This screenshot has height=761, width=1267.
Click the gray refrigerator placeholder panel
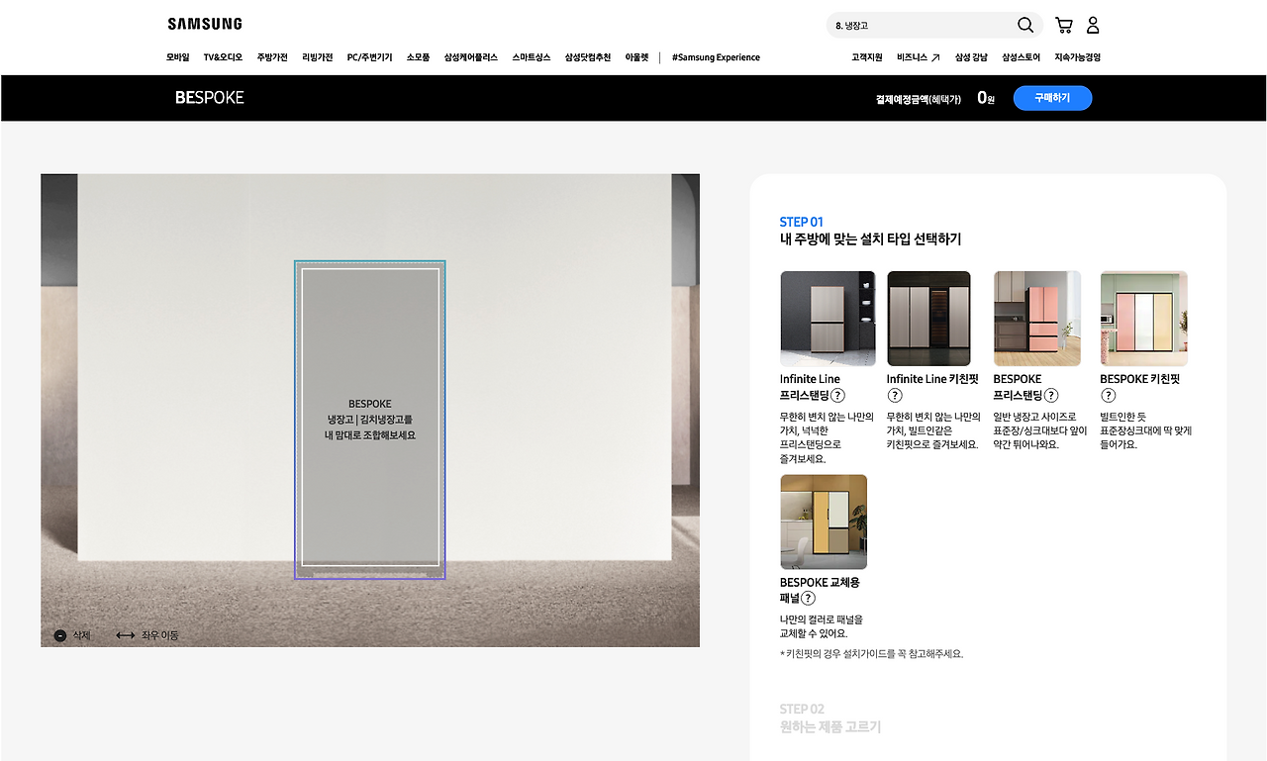coord(370,418)
